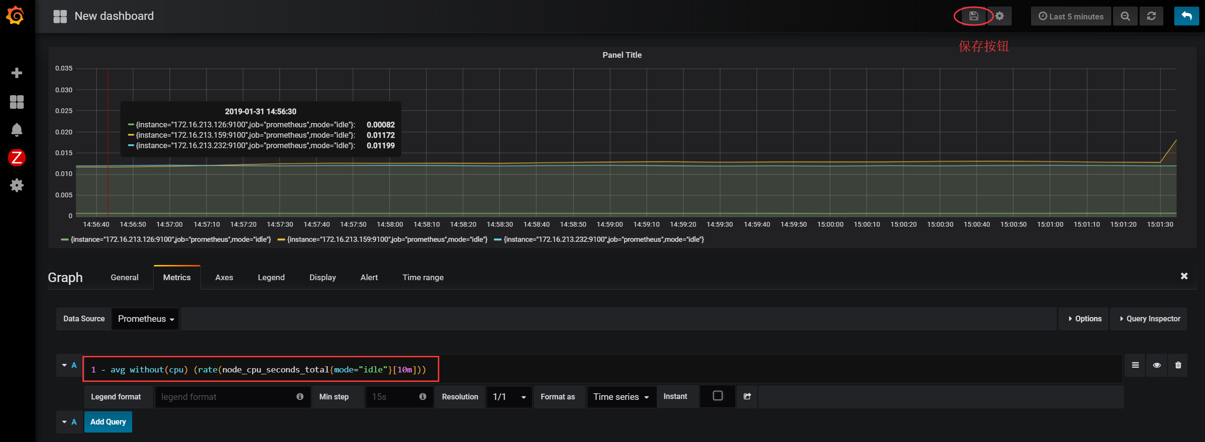Click the zoom out time range icon
The width and height of the screenshot is (1205, 442).
1125,16
